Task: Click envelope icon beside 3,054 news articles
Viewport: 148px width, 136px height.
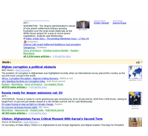Action: [54, 57]
